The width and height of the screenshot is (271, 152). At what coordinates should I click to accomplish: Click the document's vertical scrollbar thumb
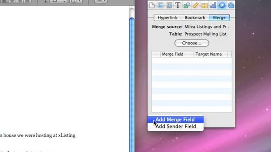pos(132,84)
